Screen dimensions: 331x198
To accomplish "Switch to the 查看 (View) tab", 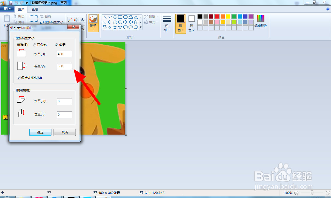I will [35, 9].
